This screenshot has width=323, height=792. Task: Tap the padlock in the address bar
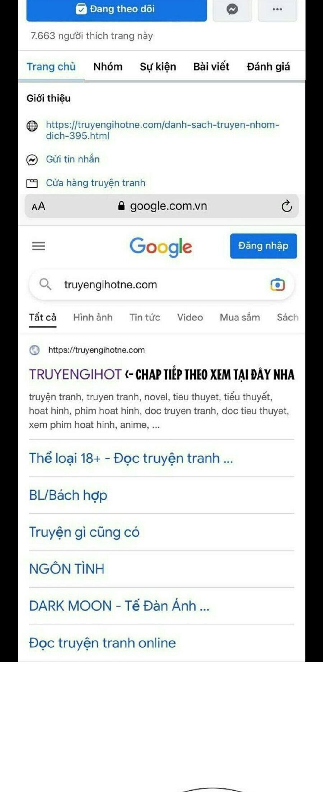[x=121, y=206]
